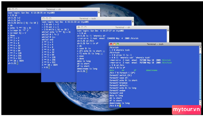Zoom the front tcsh window with the green button
The height and width of the screenshot is (117, 203).
pos(118,44)
